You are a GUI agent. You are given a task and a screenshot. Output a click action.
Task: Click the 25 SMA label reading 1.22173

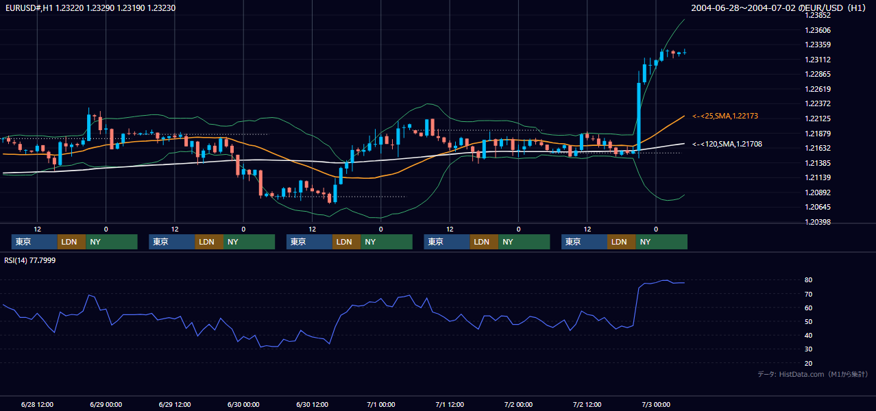(x=725, y=116)
